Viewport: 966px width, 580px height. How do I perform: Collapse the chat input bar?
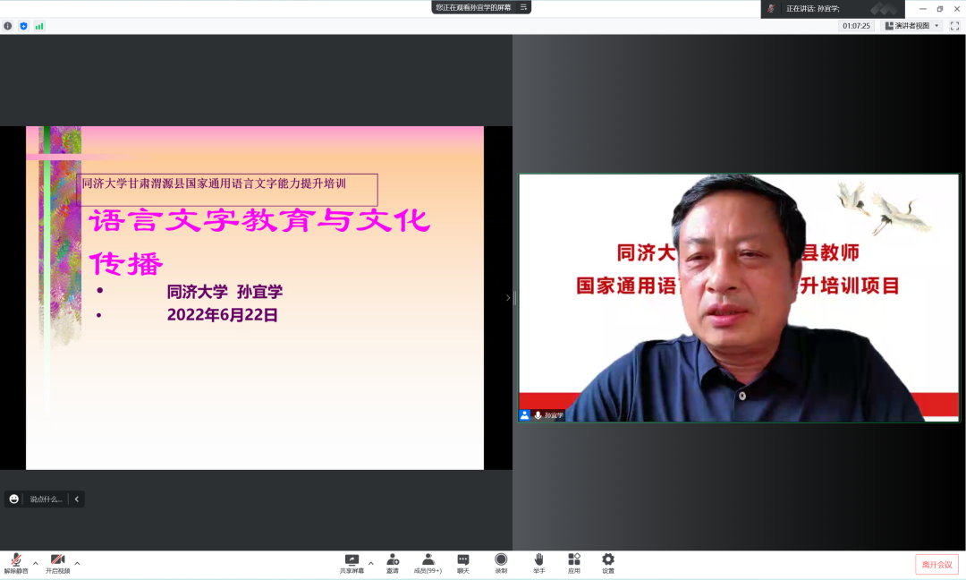pos(77,499)
